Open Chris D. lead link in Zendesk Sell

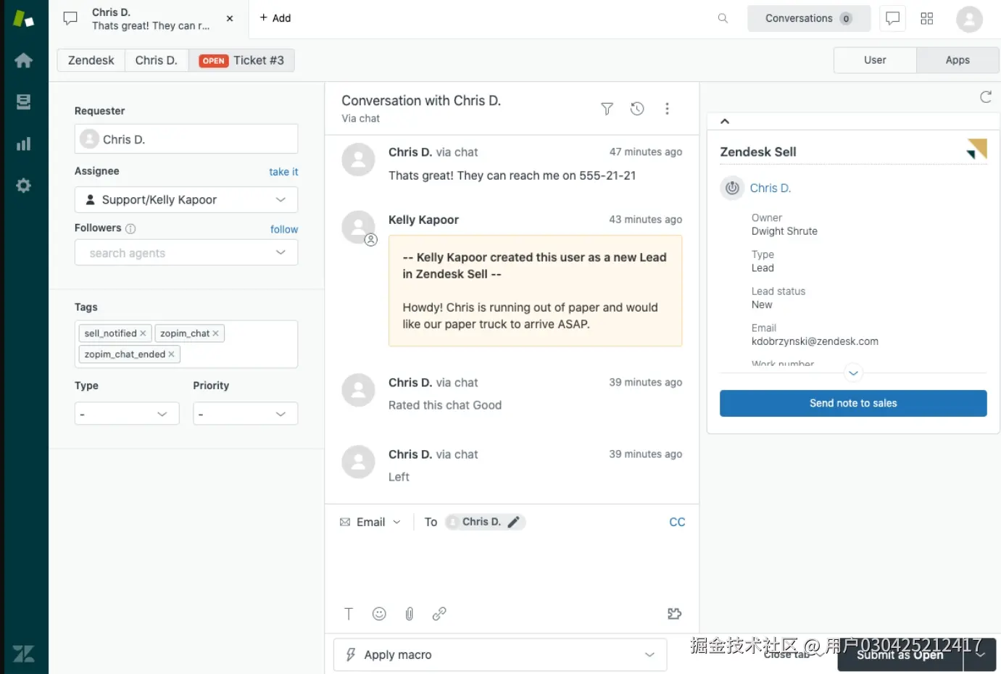click(x=770, y=188)
